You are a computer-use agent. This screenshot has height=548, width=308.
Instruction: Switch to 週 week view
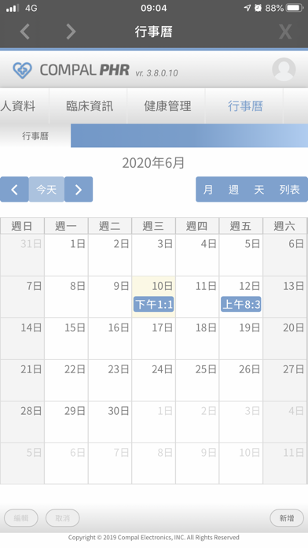point(233,190)
